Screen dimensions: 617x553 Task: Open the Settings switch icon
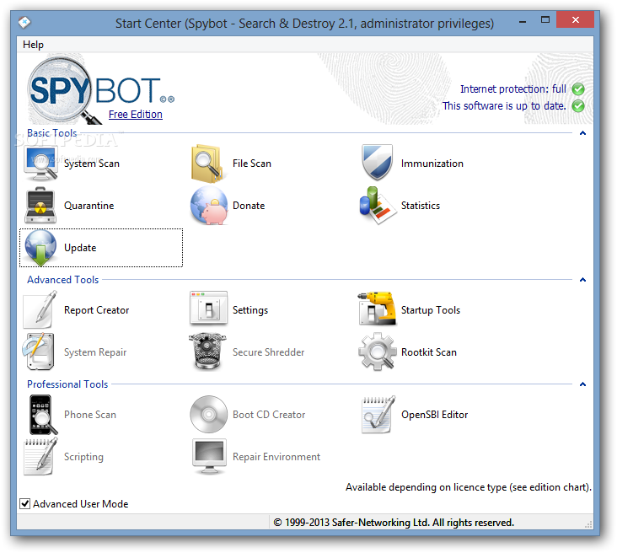point(208,309)
